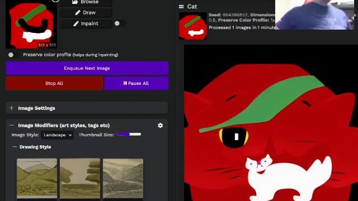Click Enqueue Next Image button

pyautogui.click(x=87, y=68)
